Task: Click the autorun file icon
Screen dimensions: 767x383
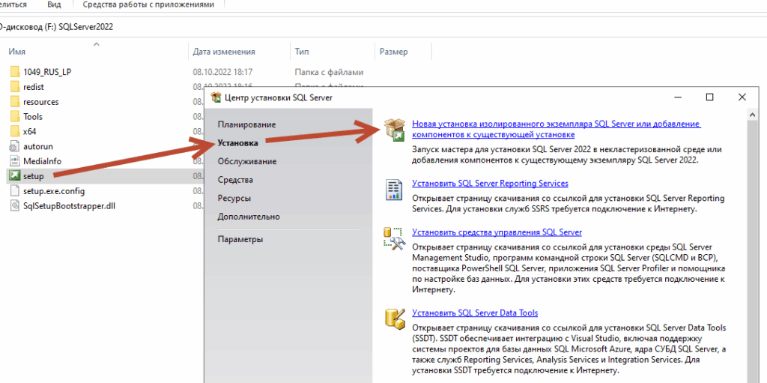Action: click(x=15, y=146)
